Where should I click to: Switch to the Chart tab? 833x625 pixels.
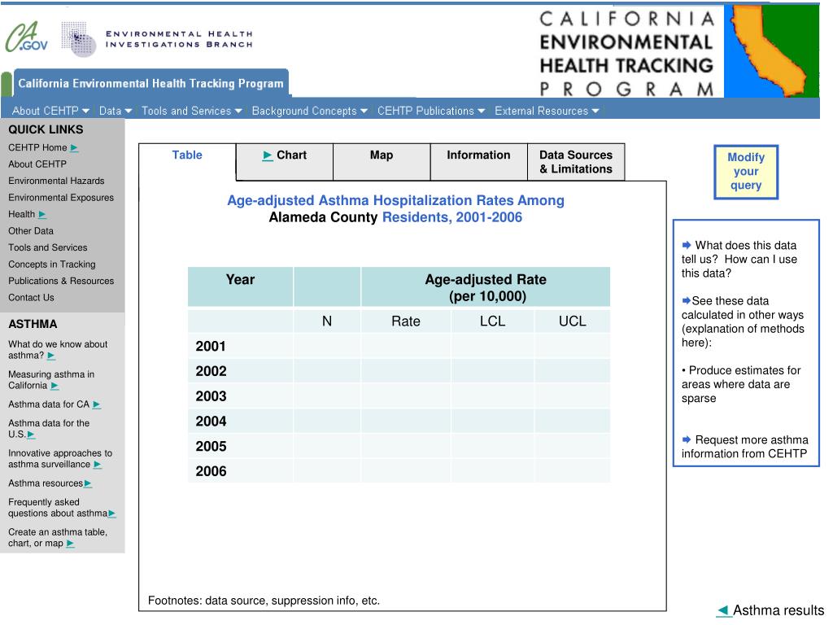pyautogui.click(x=285, y=162)
